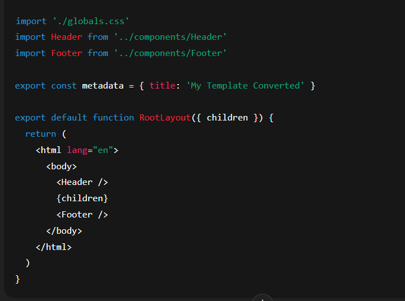Click the 'function' keyword

click(x=113, y=118)
